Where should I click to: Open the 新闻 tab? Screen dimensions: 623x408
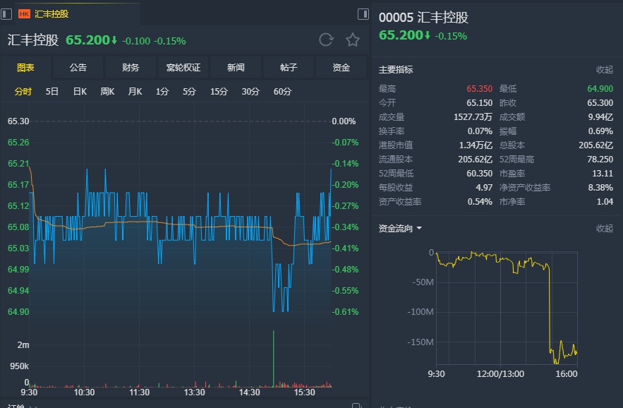(236, 68)
